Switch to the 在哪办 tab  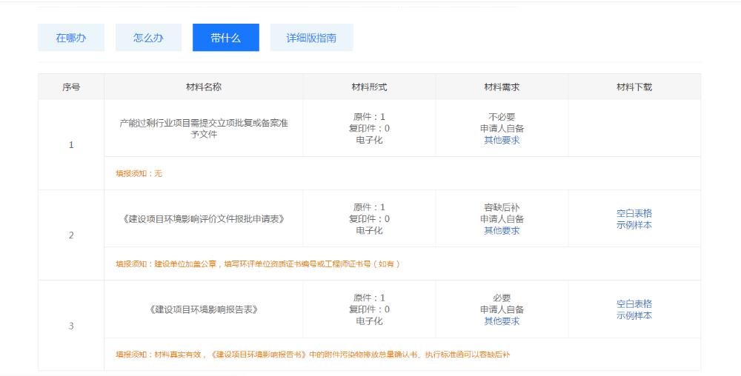pos(71,38)
